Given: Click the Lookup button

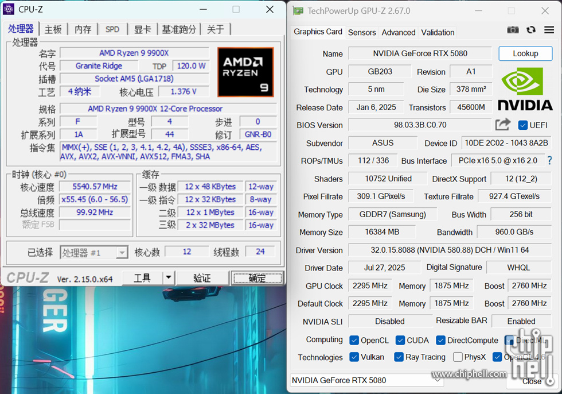Looking at the screenshot, I should pos(525,53).
